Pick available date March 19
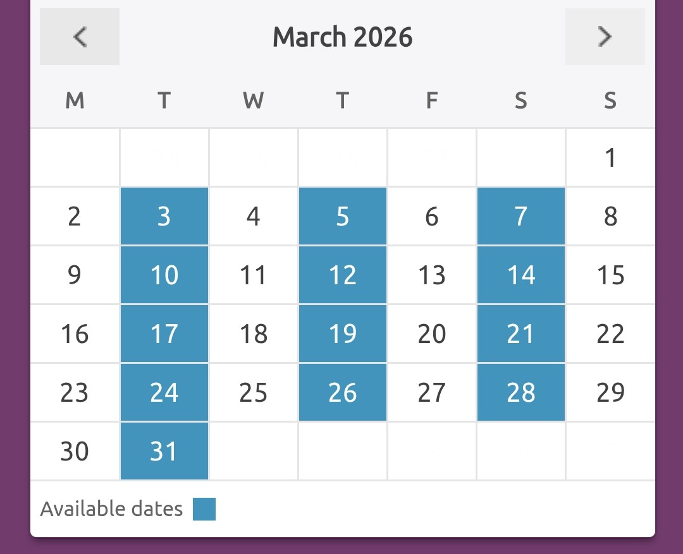The width and height of the screenshot is (683, 554). click(343, 334)
